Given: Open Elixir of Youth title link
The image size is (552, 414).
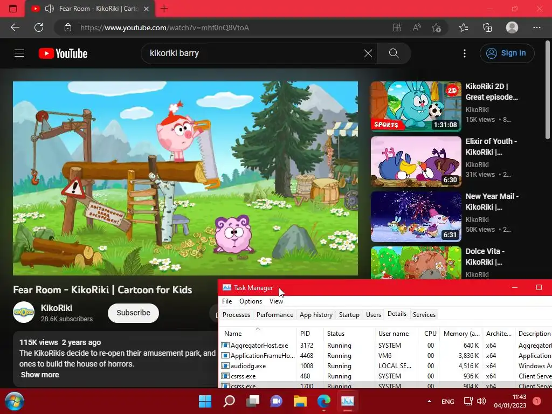Looking at the screenshot, I should point(491,147).
